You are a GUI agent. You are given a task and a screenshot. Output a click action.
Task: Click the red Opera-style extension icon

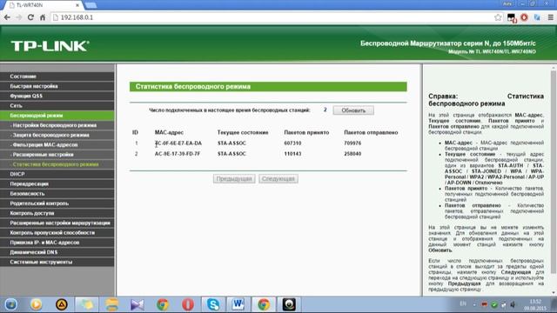pos(524,17)
